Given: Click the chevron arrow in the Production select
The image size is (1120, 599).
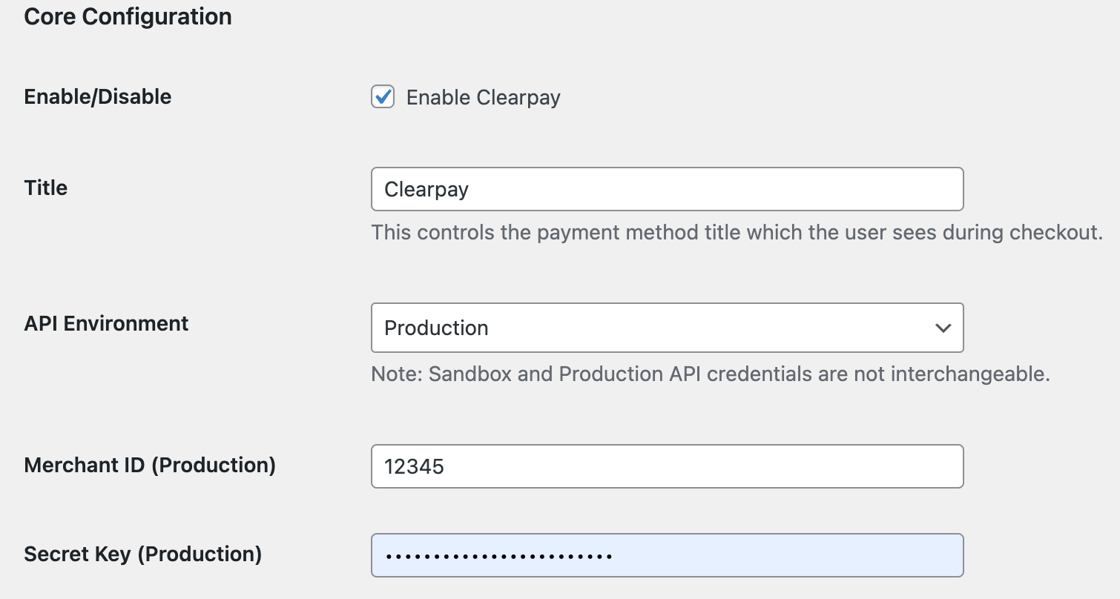Looking at the screenshot, I should pos(943,328).
